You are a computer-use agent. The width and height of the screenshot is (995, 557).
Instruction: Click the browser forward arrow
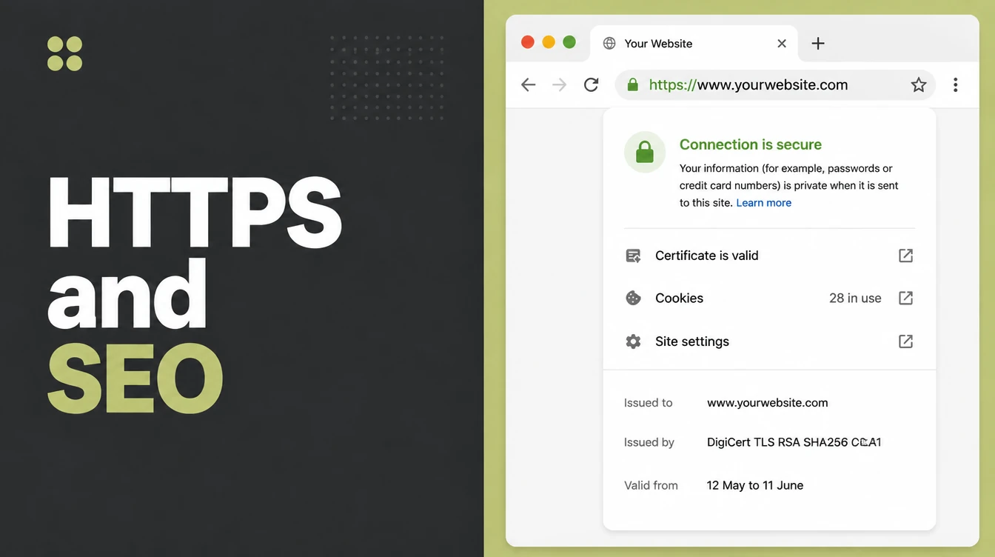click(560, 84)
